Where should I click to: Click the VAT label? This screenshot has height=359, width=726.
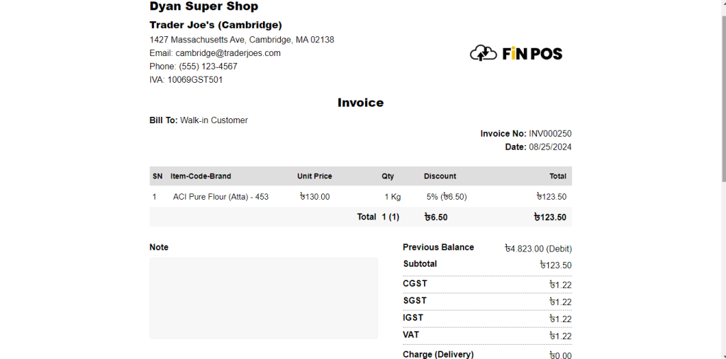click(x=411, y=334)
